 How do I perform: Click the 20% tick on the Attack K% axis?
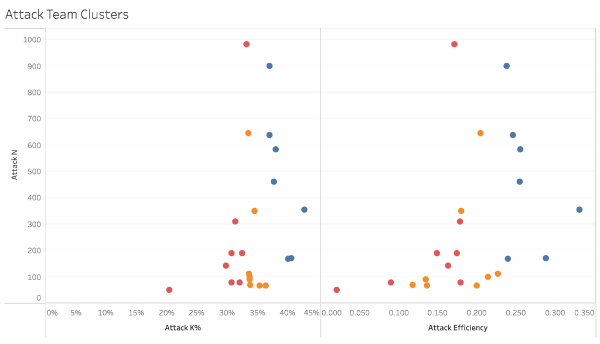(x=166, y=313)
